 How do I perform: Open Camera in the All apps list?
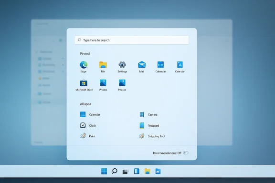pos(149,115)
